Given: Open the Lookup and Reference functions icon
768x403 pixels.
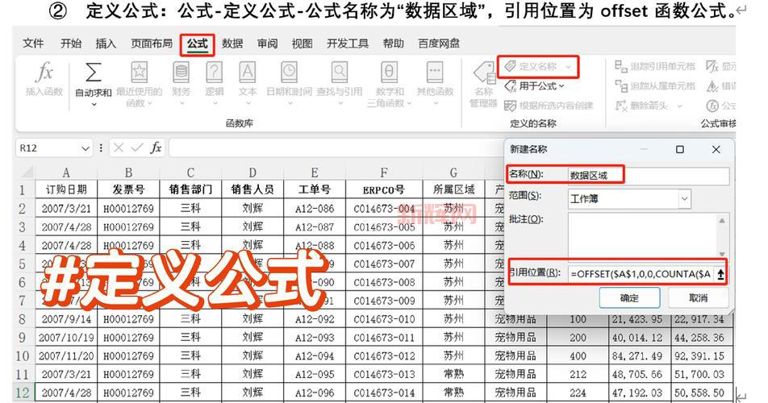Looking at the screenshot, I should click(339, 73).
